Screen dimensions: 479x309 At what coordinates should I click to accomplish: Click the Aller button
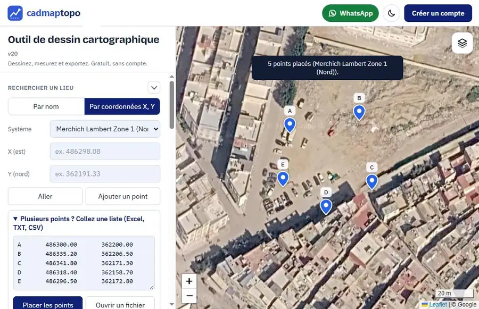pyautogui.click(x=45, y=196)
